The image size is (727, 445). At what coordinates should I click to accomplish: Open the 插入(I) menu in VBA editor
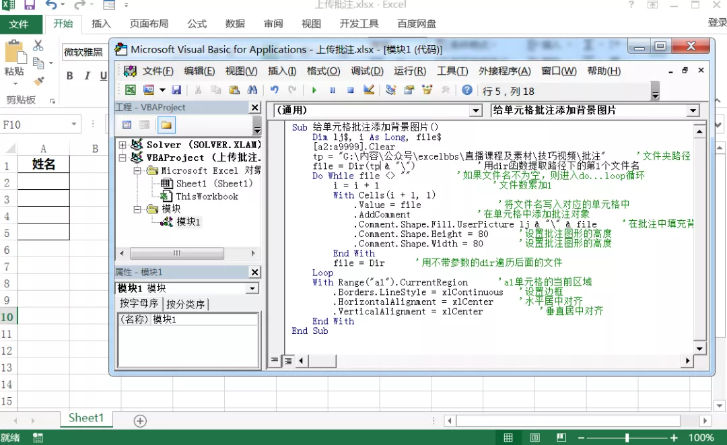282,71
